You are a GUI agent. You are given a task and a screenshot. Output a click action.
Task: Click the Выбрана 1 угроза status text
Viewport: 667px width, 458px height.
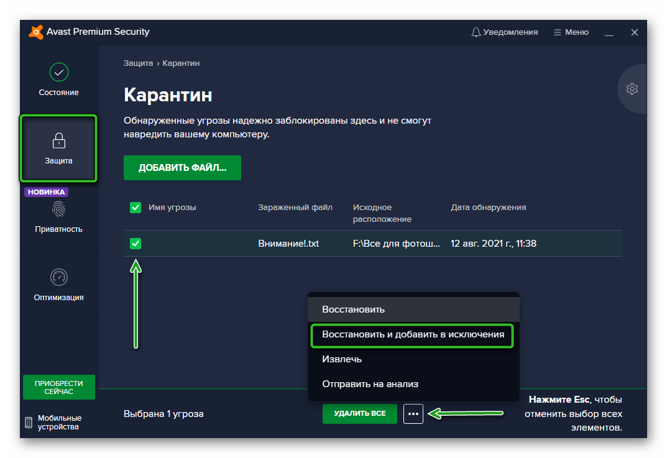coord(163,414)
